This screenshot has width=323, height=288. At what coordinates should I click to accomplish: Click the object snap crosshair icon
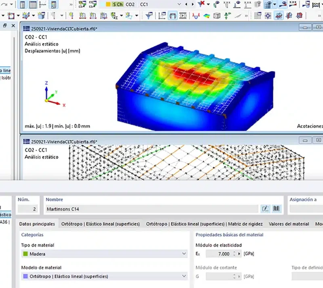point(268,16)
